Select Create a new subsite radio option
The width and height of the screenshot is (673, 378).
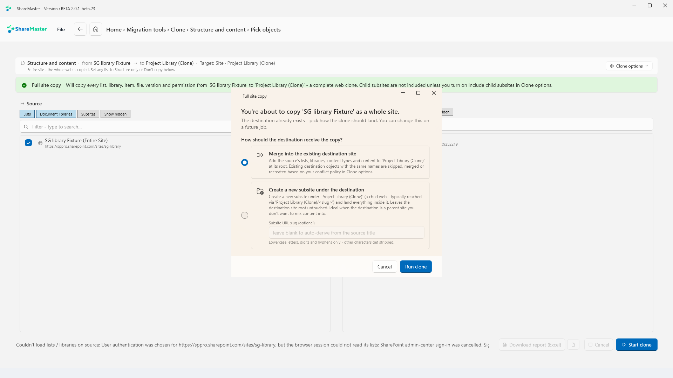click(245, 215)
